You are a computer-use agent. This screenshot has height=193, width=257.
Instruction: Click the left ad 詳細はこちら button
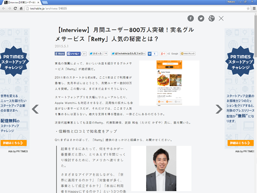[14, 143]
